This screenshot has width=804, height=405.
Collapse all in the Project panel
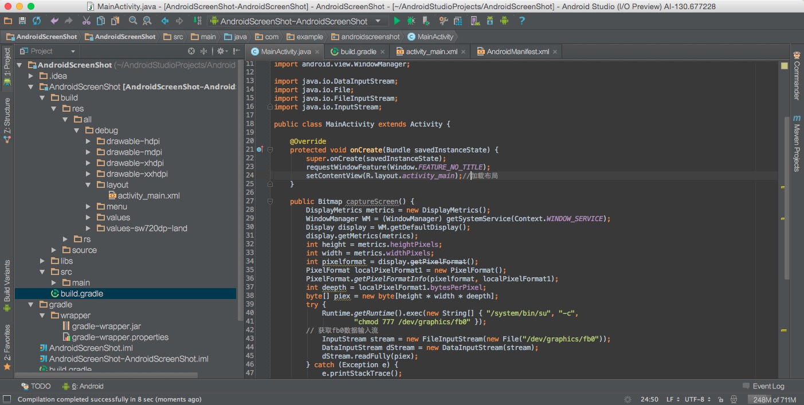[205, 51]
